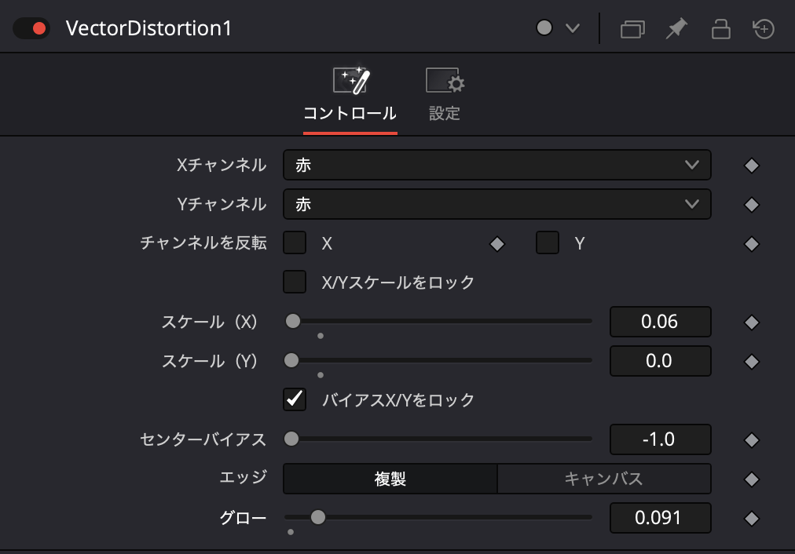
Task: Toggle the VectorDistortion1 node enable switch
Action: 31,28
